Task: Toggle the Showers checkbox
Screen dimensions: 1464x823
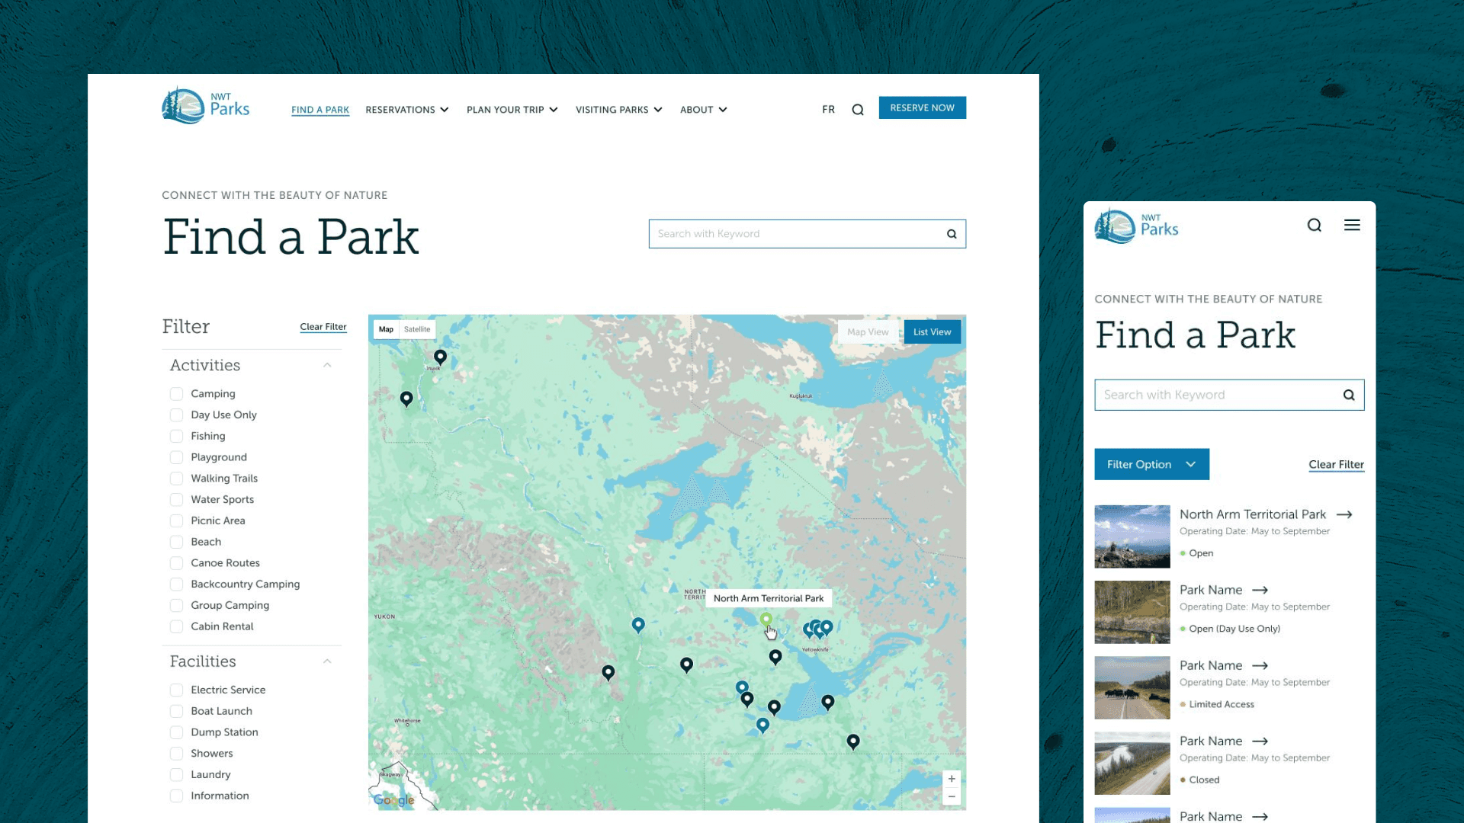Action: [176, 754]
